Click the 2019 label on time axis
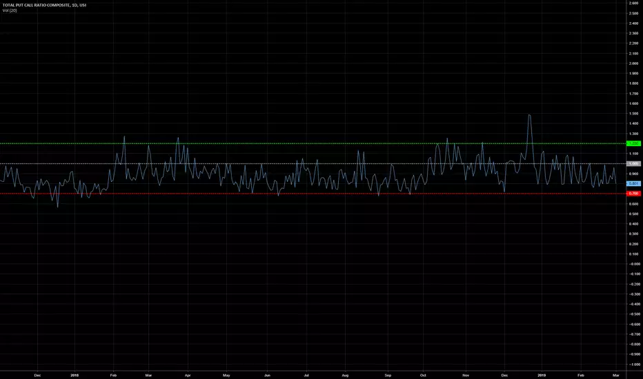643x379 pixels. coord(542,375)
